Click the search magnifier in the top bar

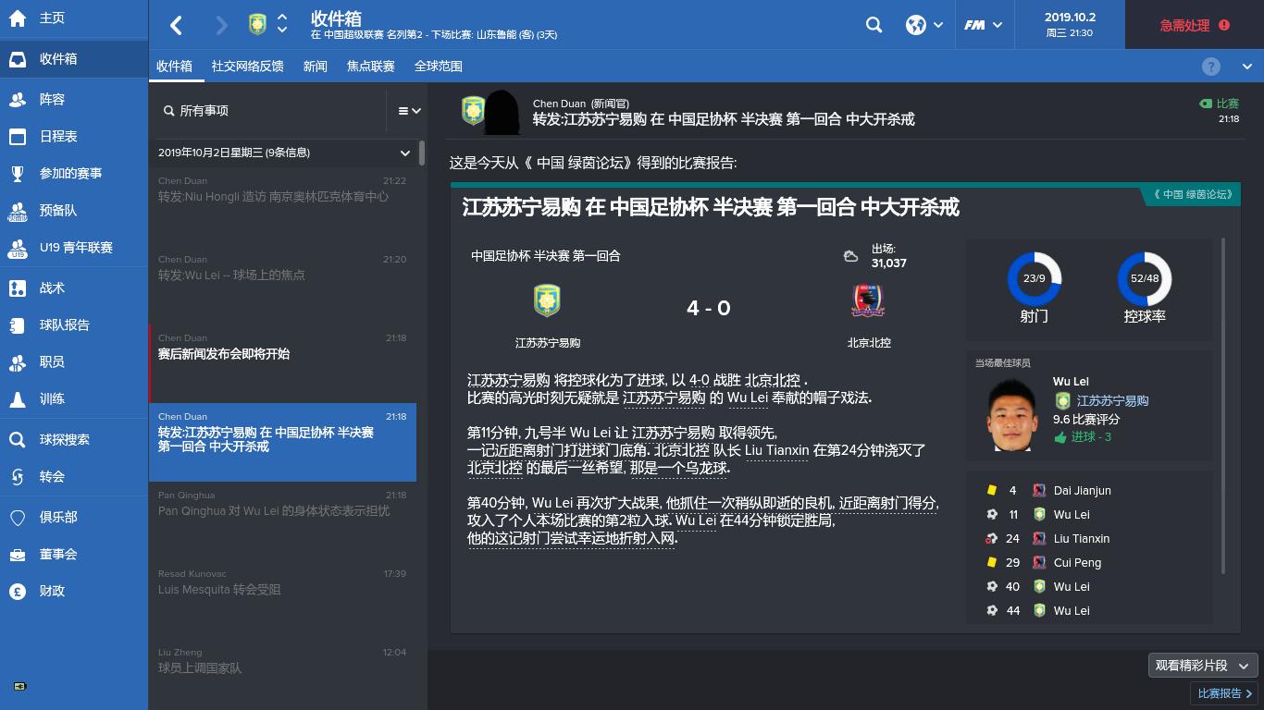[x=874, y=25]
